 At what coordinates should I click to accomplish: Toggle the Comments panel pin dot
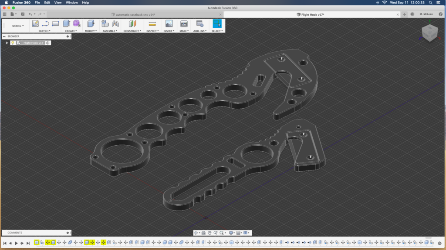point(68,233)
